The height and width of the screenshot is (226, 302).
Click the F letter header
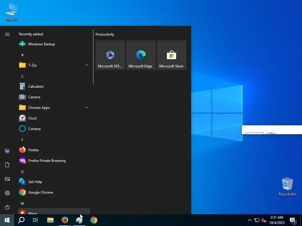[x=22, y=140]
